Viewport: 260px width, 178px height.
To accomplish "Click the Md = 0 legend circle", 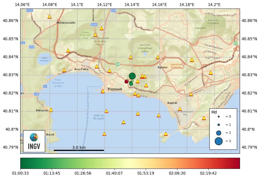I will tap(219, 116).
